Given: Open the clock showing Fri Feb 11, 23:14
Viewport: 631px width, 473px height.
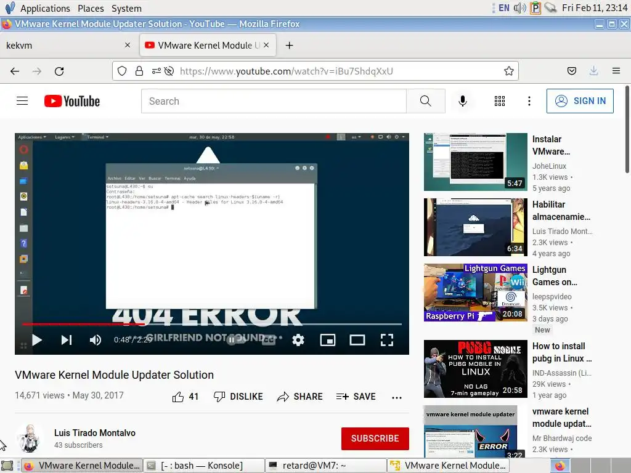Looking at the screenshot, I should pyautogui.click(x=595, y=7).
